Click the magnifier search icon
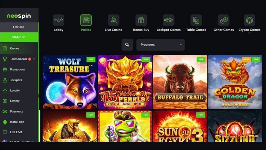This screenshot has width=266, height=150. pyautogui.click(x=127, y=45)
